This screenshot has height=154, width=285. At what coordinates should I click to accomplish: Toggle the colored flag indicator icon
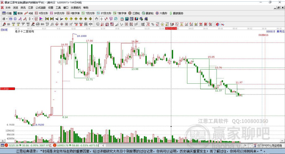[x=41, y=19]
